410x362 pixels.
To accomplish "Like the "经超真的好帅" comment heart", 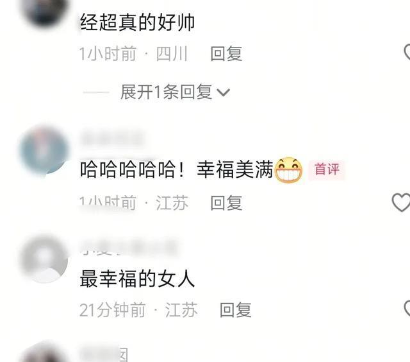I will (x=407, y=53).
